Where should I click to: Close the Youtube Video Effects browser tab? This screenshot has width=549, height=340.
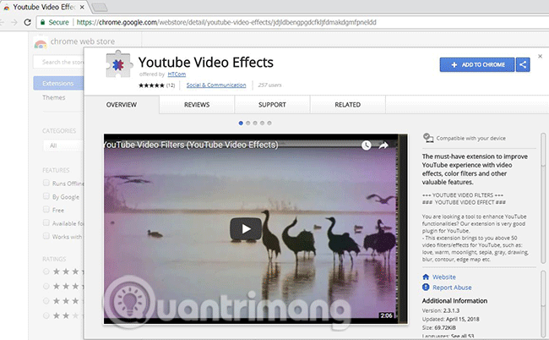[x=82, y=7]
